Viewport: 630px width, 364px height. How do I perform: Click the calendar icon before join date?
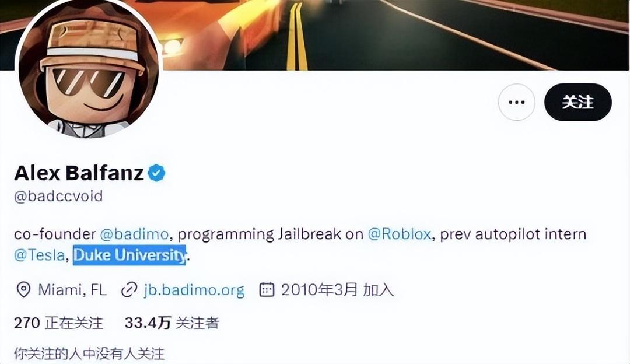[x=267, y=290]
